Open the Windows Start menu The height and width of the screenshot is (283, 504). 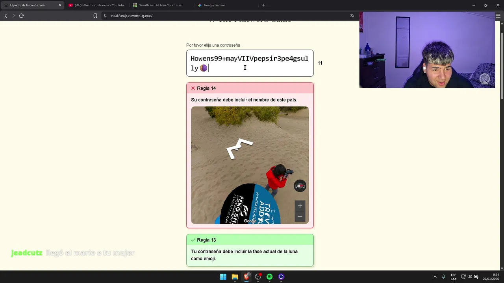coord(223,277)
